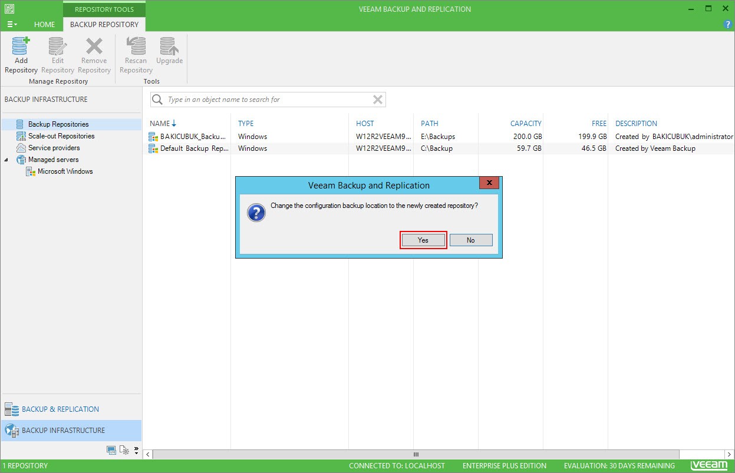
Task: Click the 46.5 GB free space value
Action: click(594, 148)
